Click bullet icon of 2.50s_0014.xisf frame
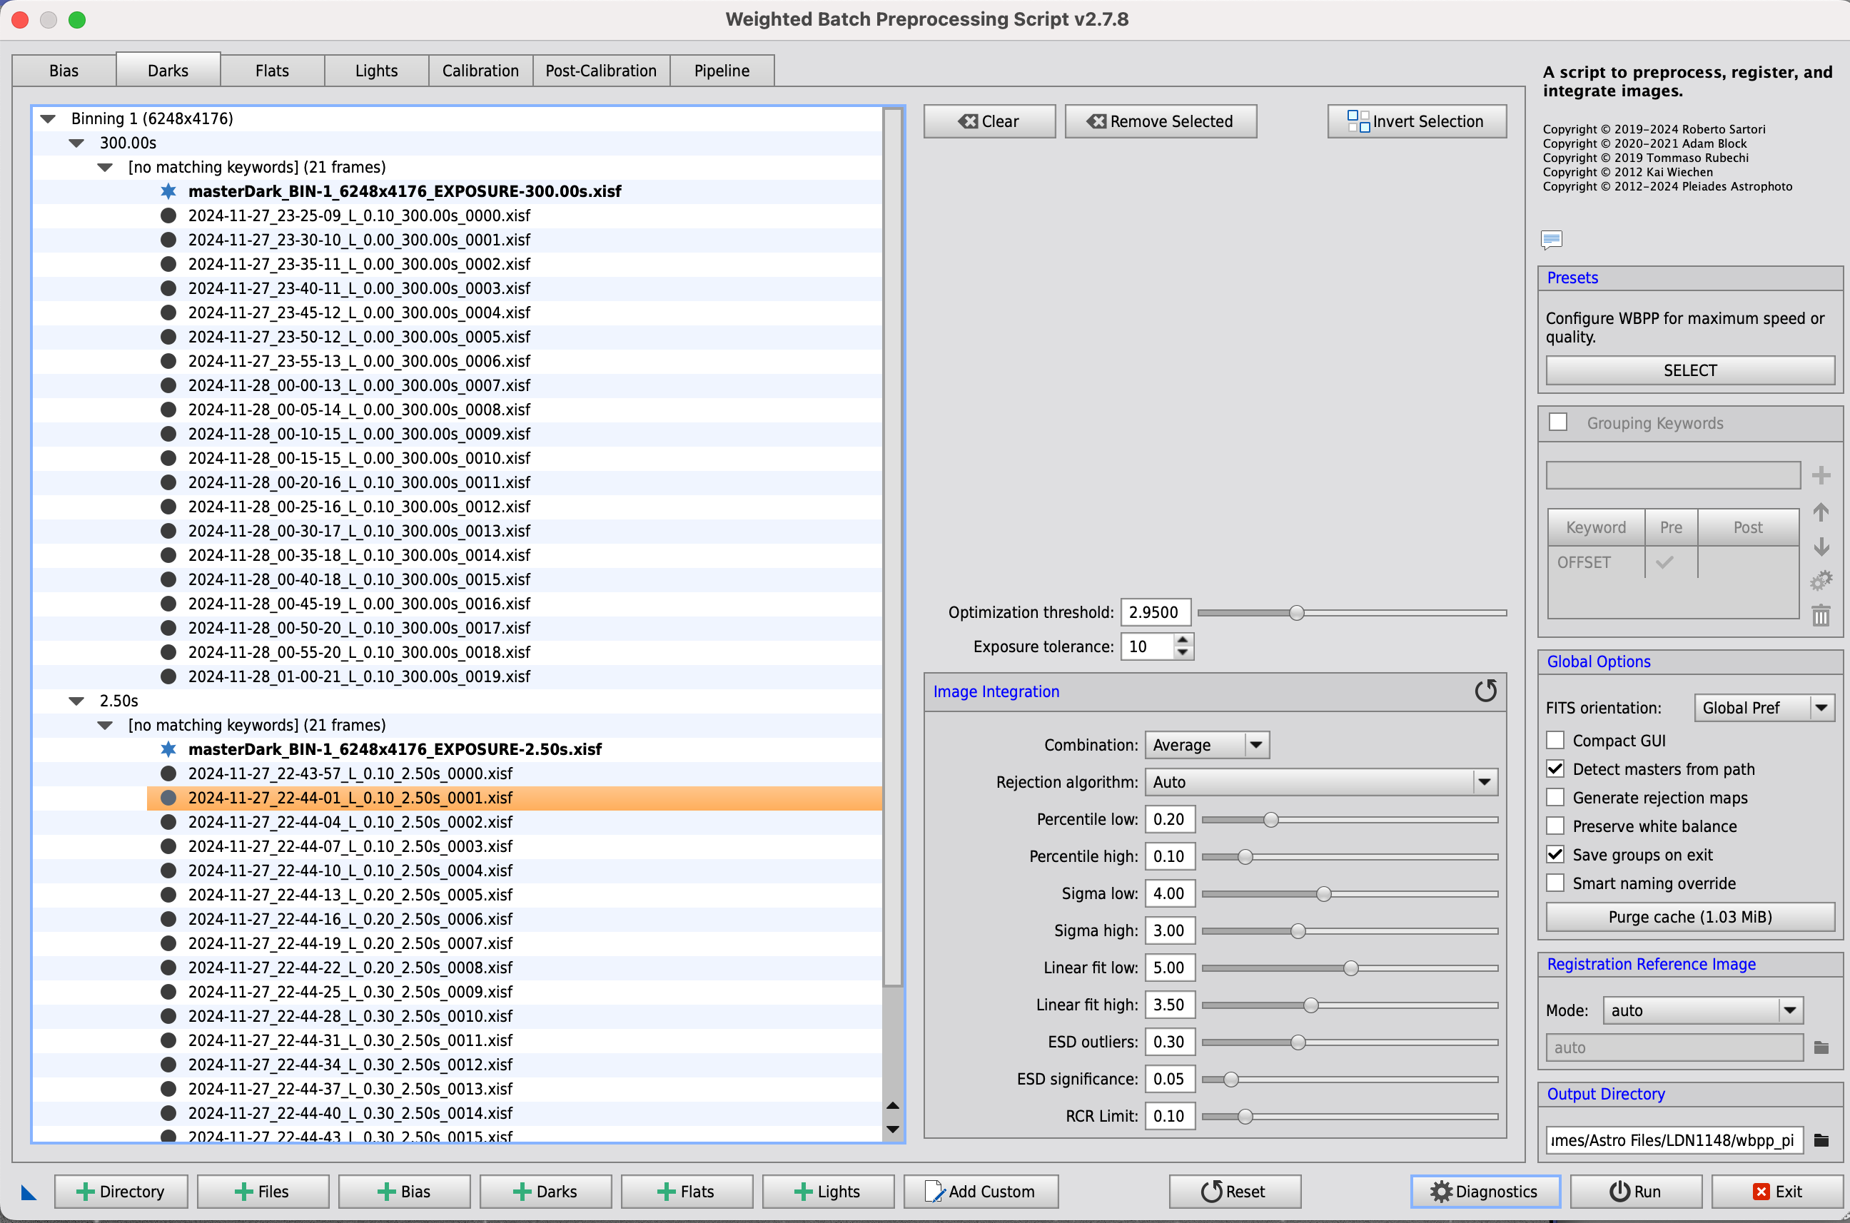Image resolution: width=1850 pixels, height=1223 pixels. point(168,1112)
